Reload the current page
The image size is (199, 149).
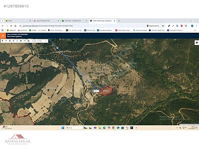[11, 26]
